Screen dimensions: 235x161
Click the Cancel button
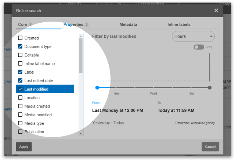(x=210, y=147)
